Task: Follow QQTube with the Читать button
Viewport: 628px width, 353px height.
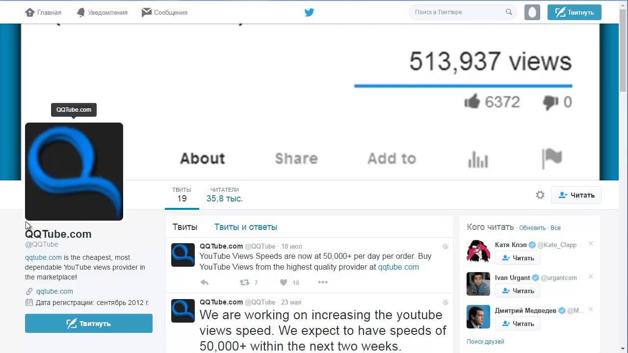Action: 576,195
